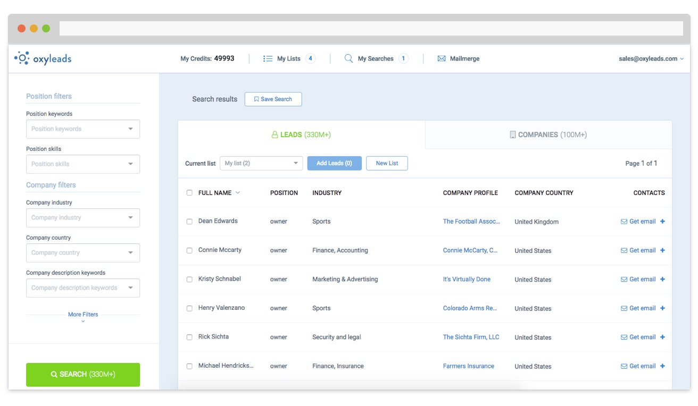Viewport: 698px width, 406px height.
Task: Open My Lists via the list icon
Action: click(x=268, y=58)
